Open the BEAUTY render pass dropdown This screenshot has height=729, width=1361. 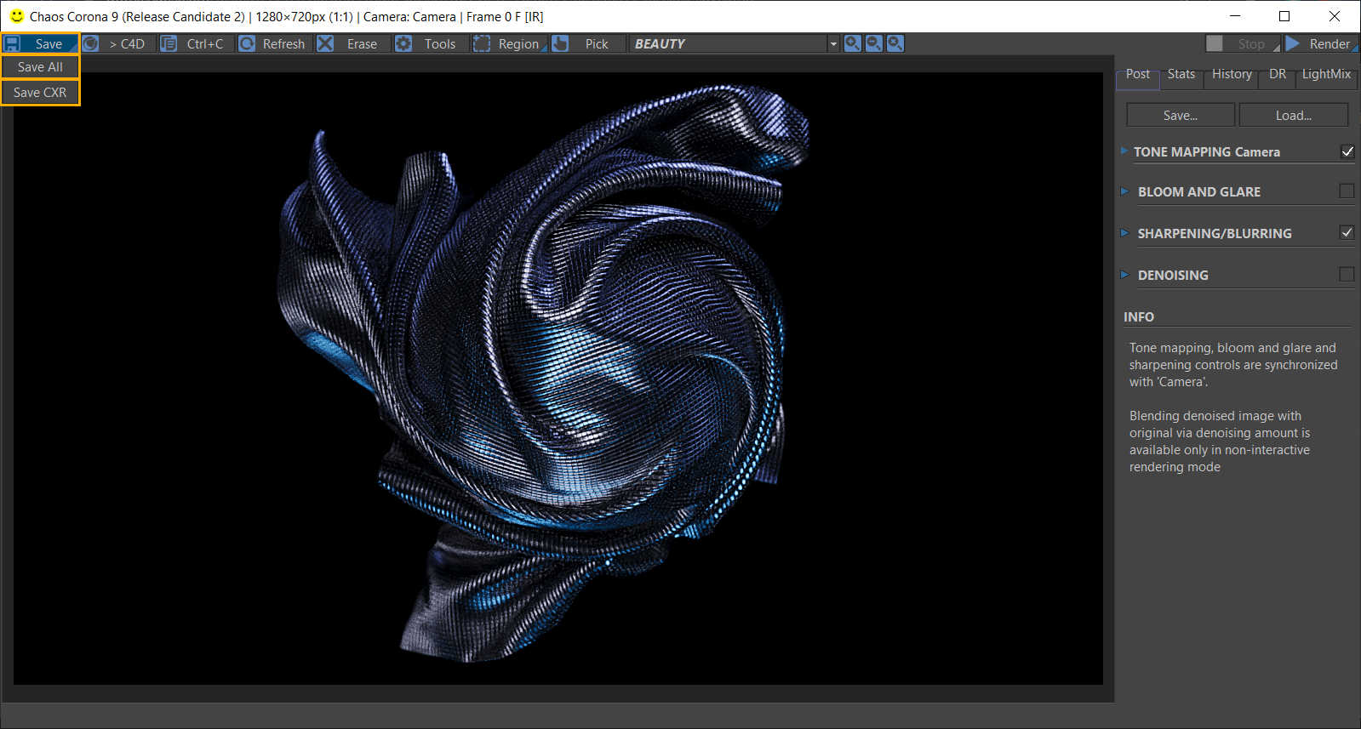[x=735, y=43]
